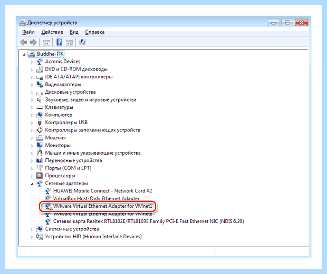The width and height of the screenshot is (327, 274).
Task: Click the speaker icon for Звуковые устройства
Action: pos(39,100)
